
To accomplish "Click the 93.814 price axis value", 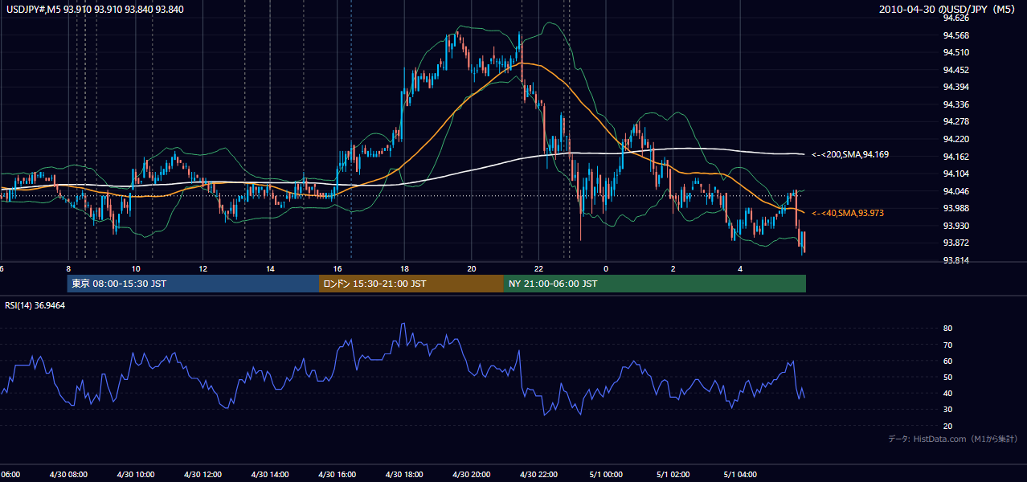I will click(956, 260).
